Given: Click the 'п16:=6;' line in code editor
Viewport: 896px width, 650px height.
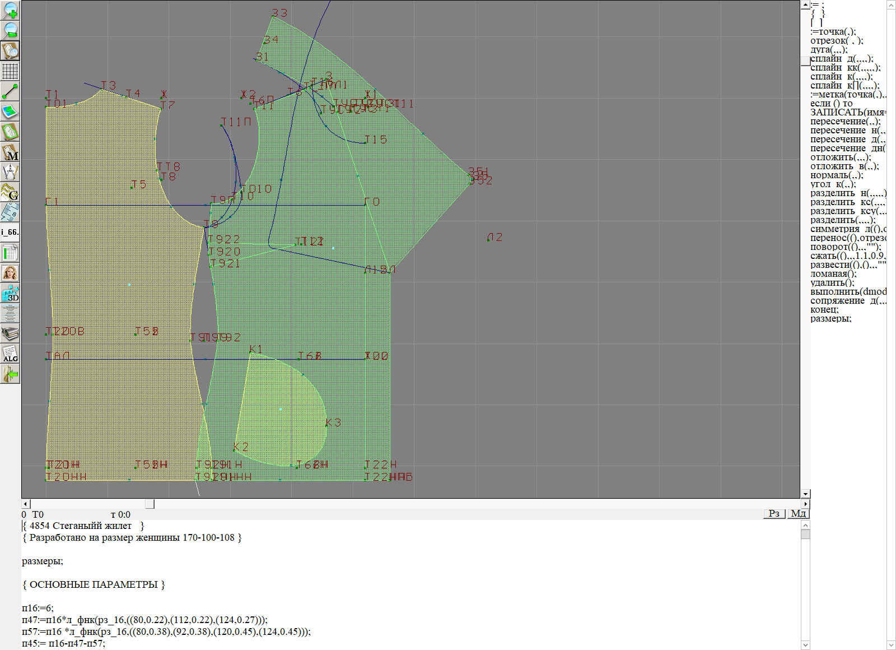Looking at the screenshot, I should pos(38,608).
